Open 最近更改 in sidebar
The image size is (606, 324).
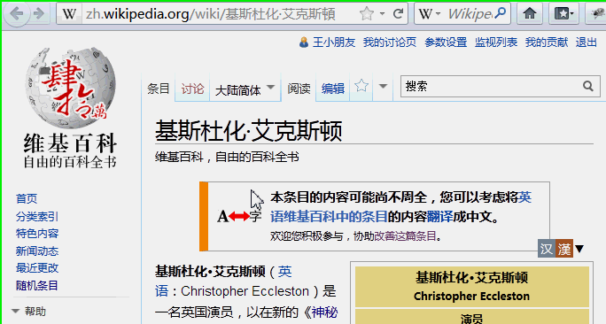tap(37, 268)
